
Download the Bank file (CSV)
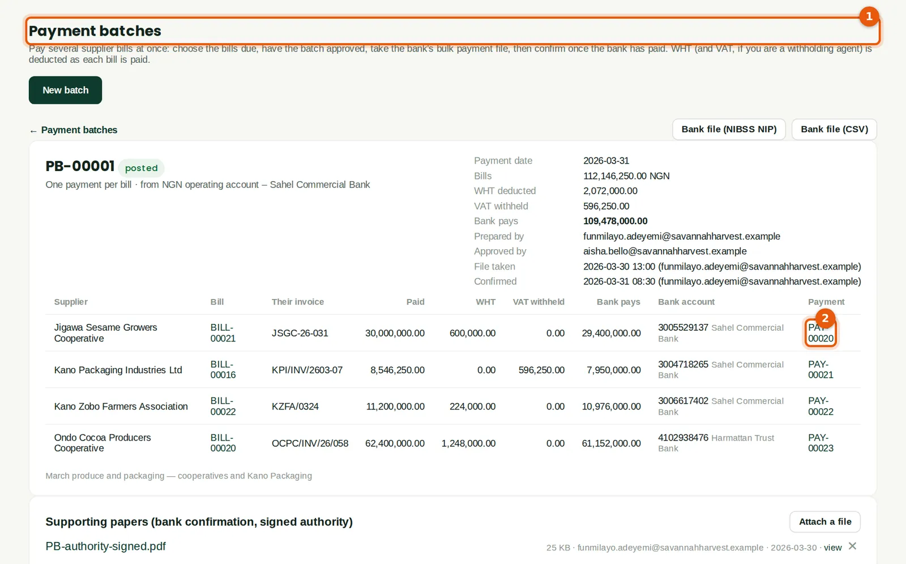(834, 129)
